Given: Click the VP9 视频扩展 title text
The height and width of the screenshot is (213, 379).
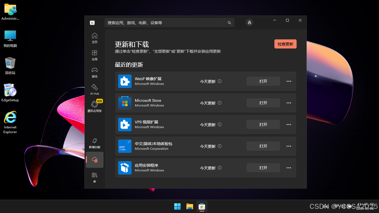Looking at the screenshot, I should tap(146, 122).
